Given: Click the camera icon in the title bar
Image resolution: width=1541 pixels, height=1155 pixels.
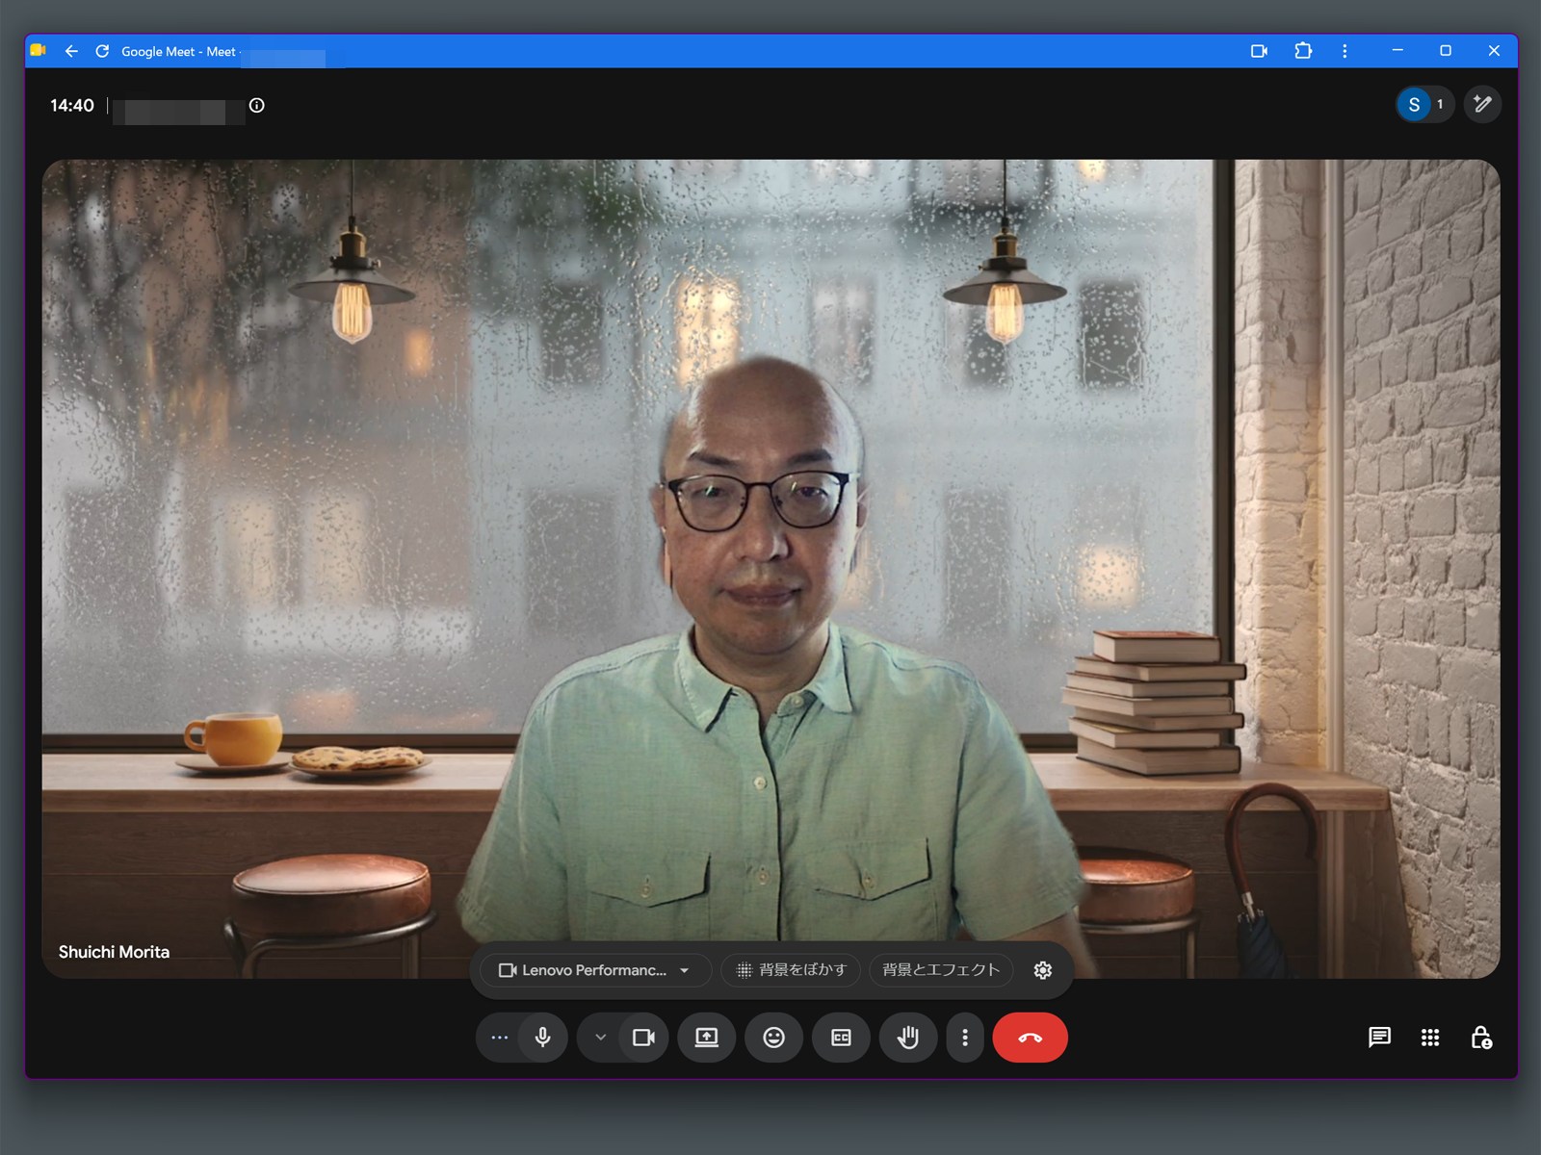Looking at the screenshot, I should 1259,51.
